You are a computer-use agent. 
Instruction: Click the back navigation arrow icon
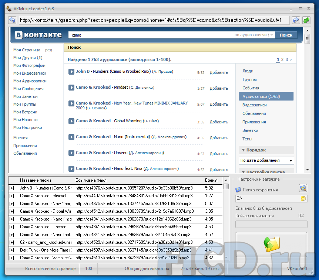12,20
